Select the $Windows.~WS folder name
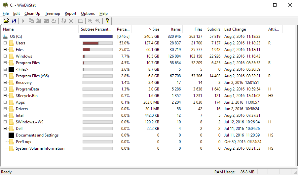 29,122
